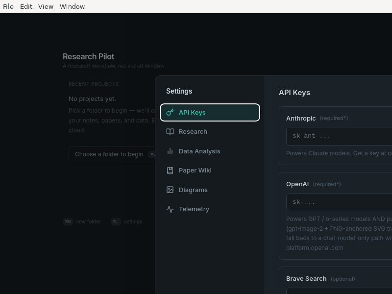Click the Powers Claude models description
The width and height of the screenshot is (392, 294).
pyautogui.click(x=339, y=153)
